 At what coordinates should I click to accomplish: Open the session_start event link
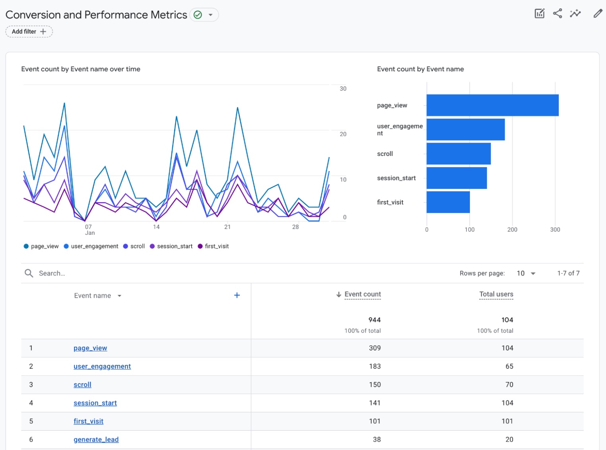95,403
